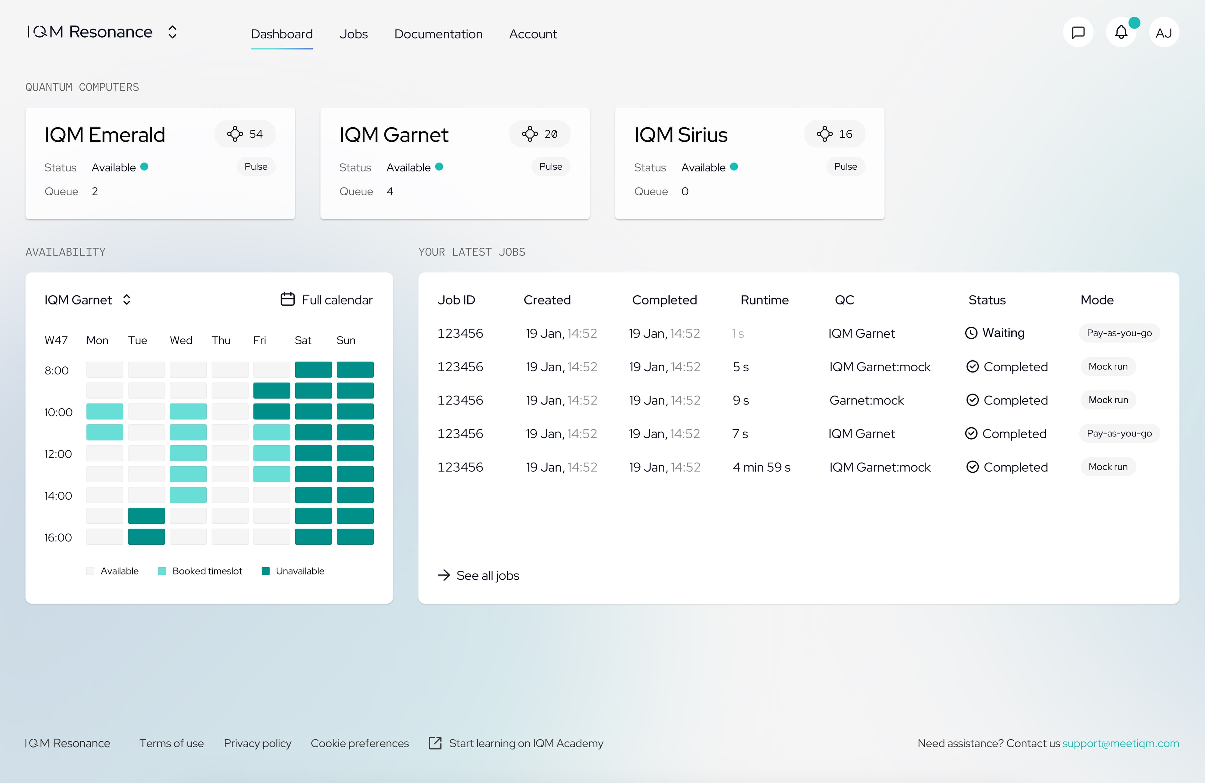The image size is (1205, 783).
Task: Click the IQM Resonance logo in header
Action: [90, 32]
